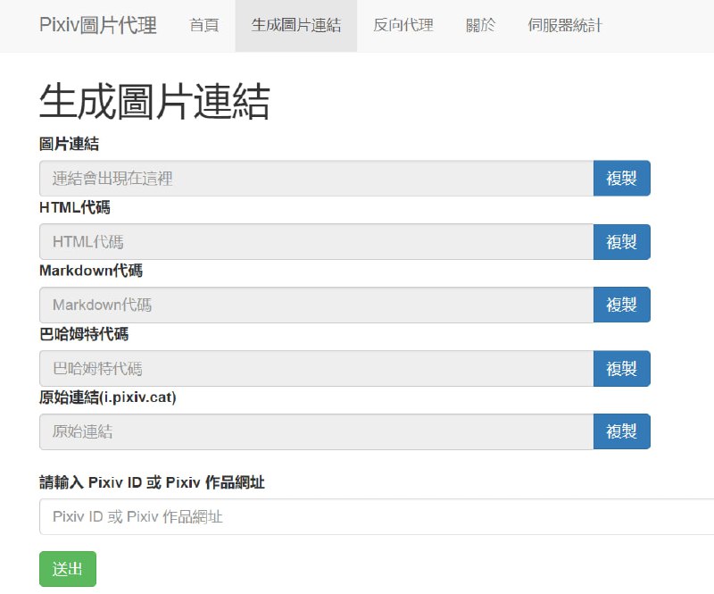Open the 關於 nav link

(x=481, y=25)
